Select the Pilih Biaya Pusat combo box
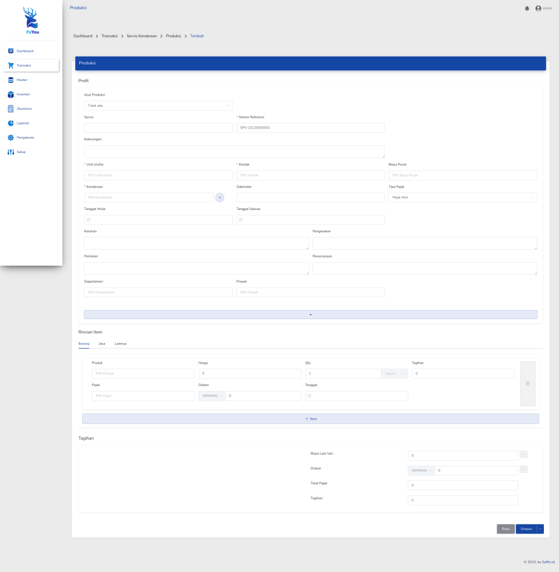This screenshot has height=572, width=559. pyautogui.click(x=462, y=175)
